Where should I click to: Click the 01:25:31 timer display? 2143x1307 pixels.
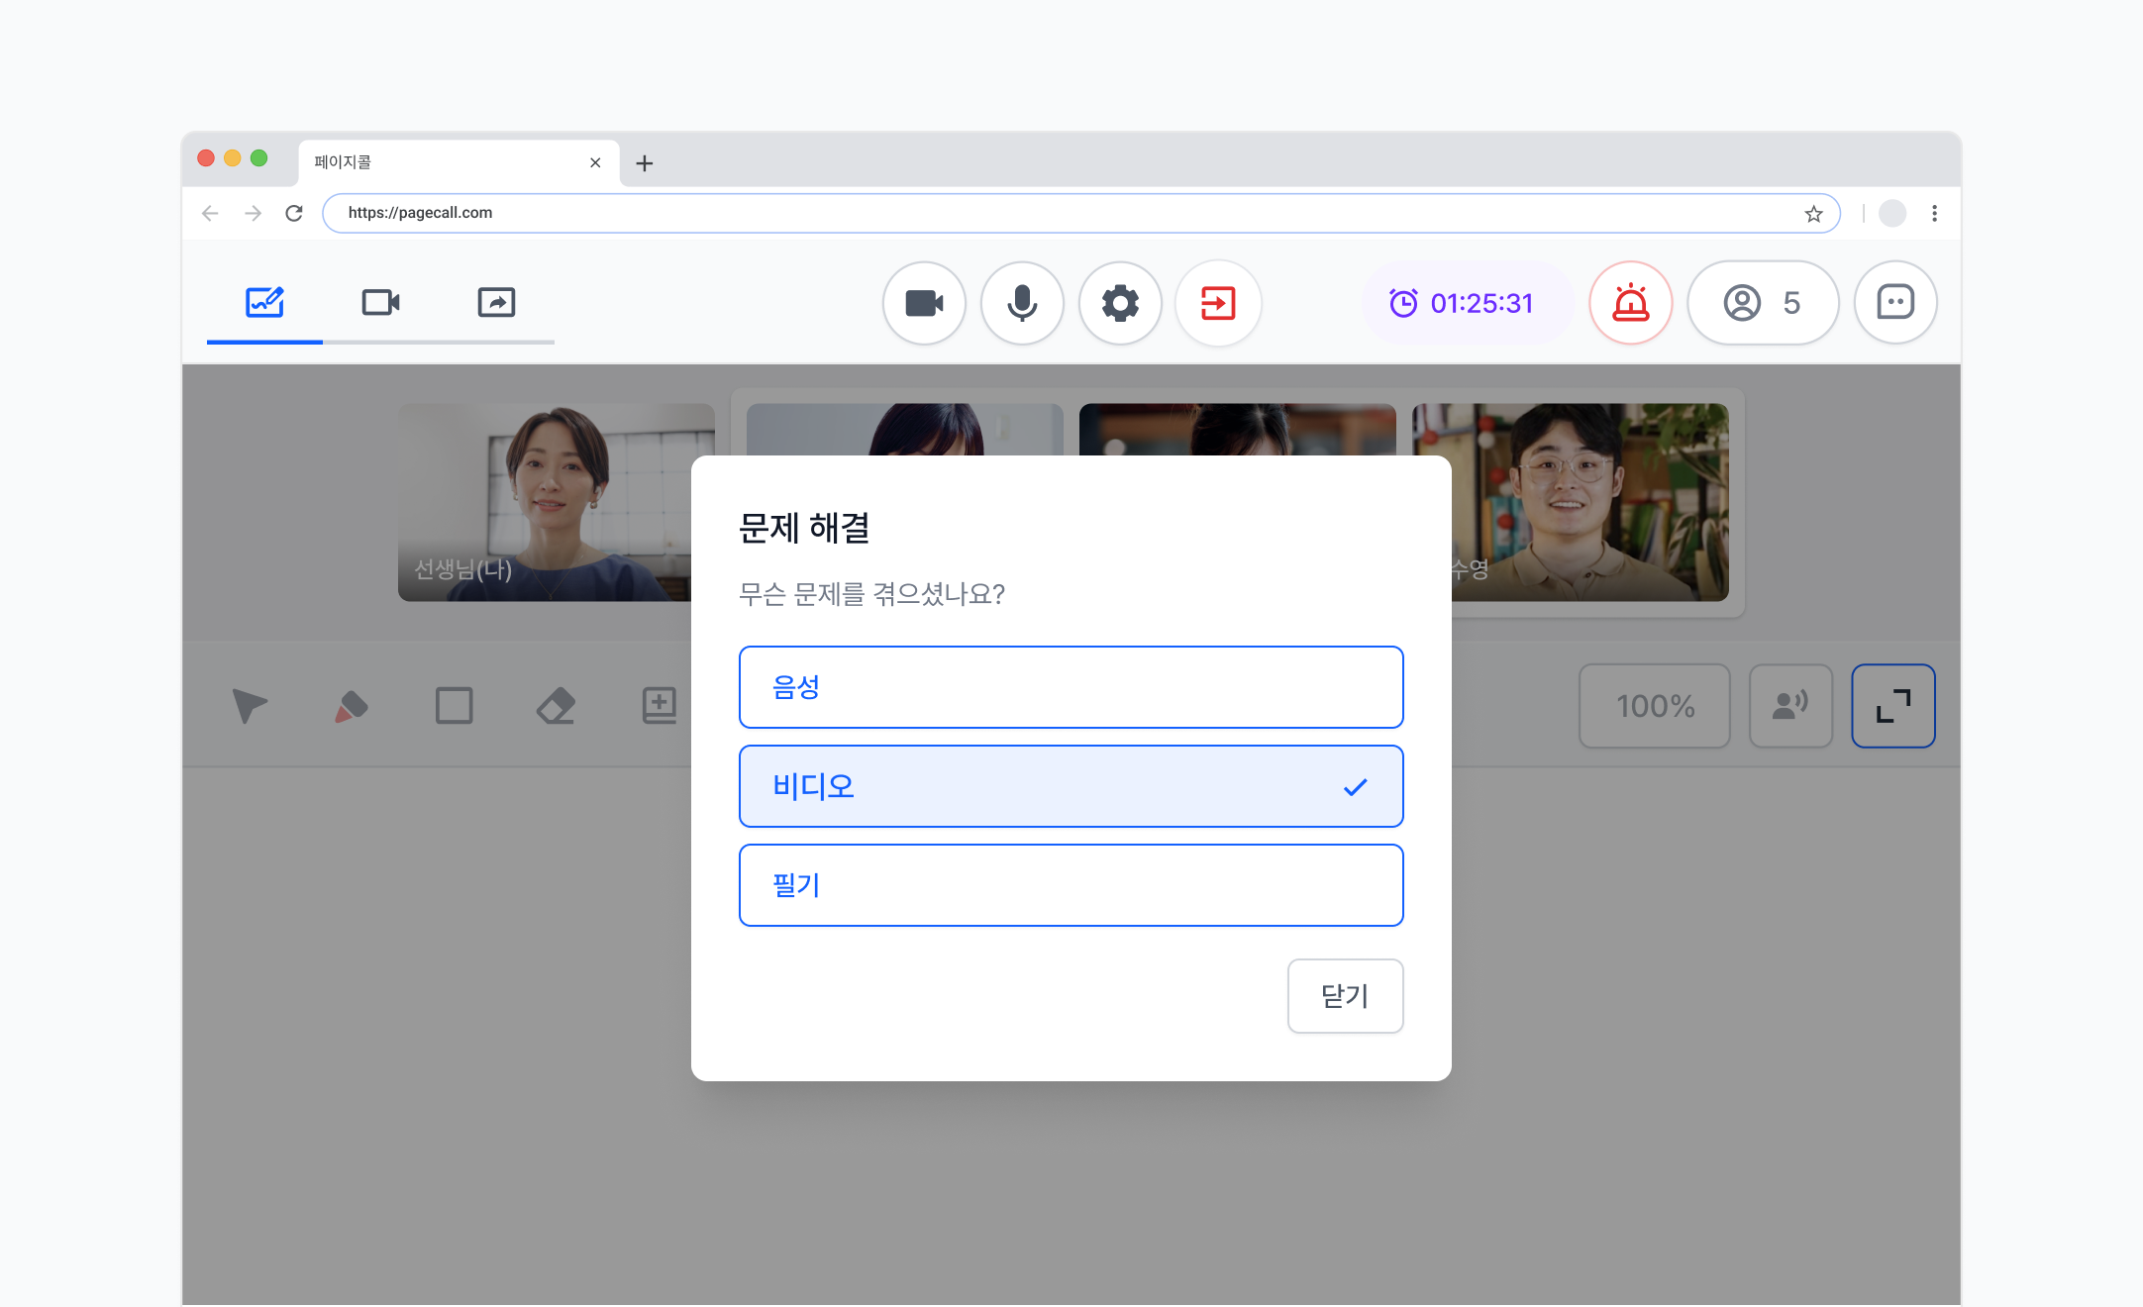(1462, 303)
